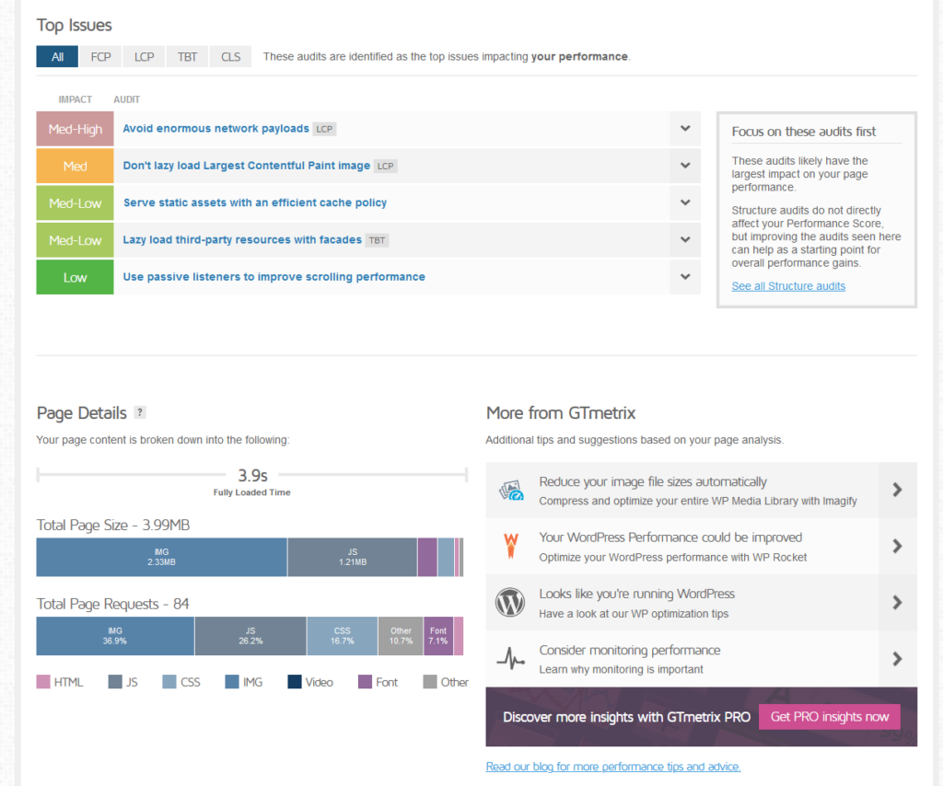
Task: Click the heartbeat monitoring performance icon
Action: 510,659
